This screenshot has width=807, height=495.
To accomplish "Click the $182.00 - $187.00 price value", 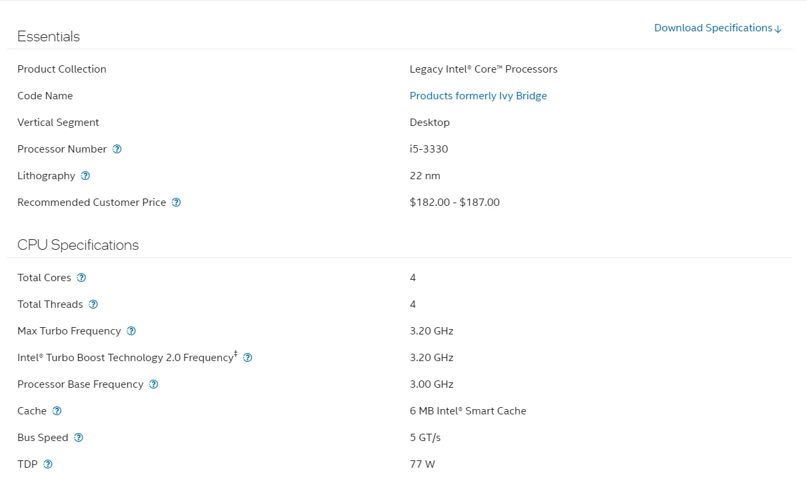I will (x=454, y=203).
